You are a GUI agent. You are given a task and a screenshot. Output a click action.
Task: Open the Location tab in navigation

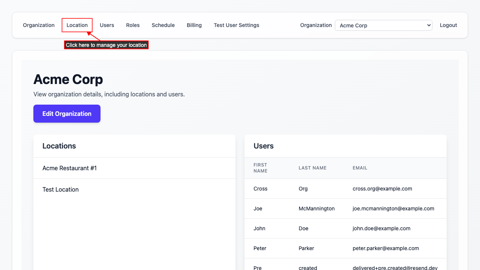click(x=77, y=25)
